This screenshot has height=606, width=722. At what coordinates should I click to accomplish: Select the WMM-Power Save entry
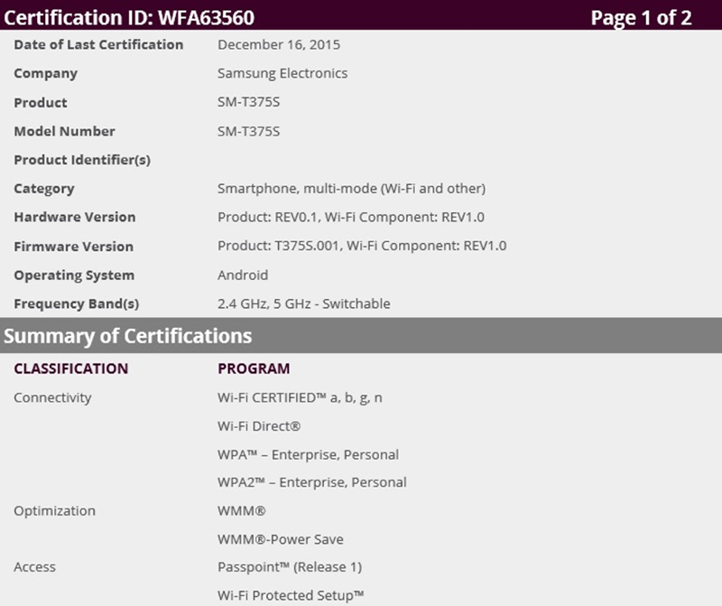coord(281,540)
